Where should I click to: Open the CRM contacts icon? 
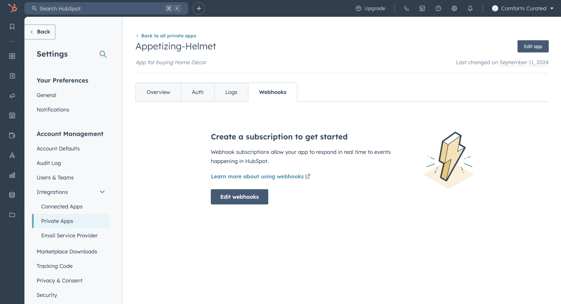tap(12, 76)
